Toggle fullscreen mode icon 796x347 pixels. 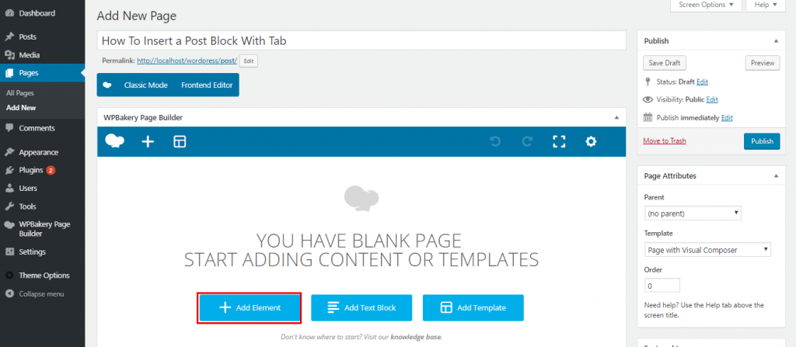(x=559, y=141)
